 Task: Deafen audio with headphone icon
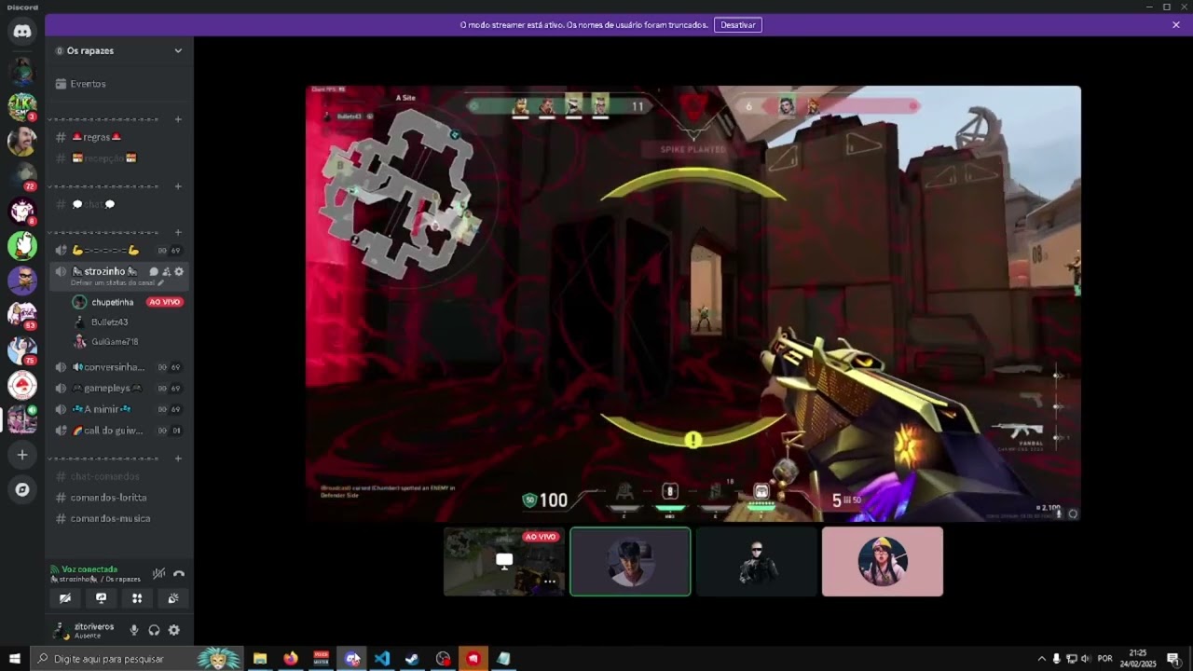click(x=154, y=630)
